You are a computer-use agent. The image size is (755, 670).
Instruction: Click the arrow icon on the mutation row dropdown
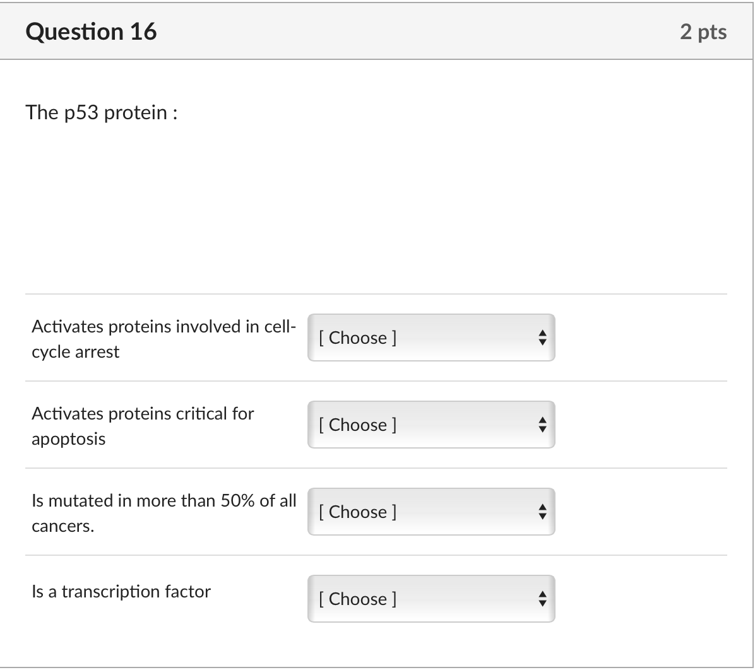pos(543,512)
